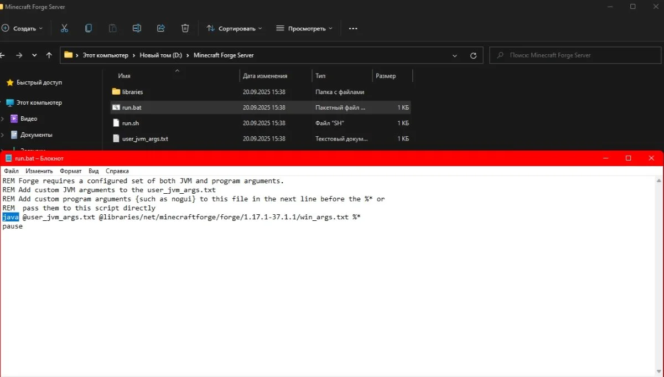
Task: Sort by the Имя column header
Action: (124, 76)
